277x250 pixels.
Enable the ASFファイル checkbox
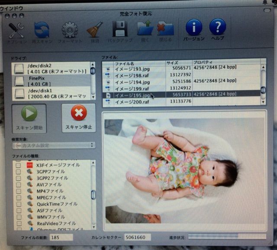point(19,211)
